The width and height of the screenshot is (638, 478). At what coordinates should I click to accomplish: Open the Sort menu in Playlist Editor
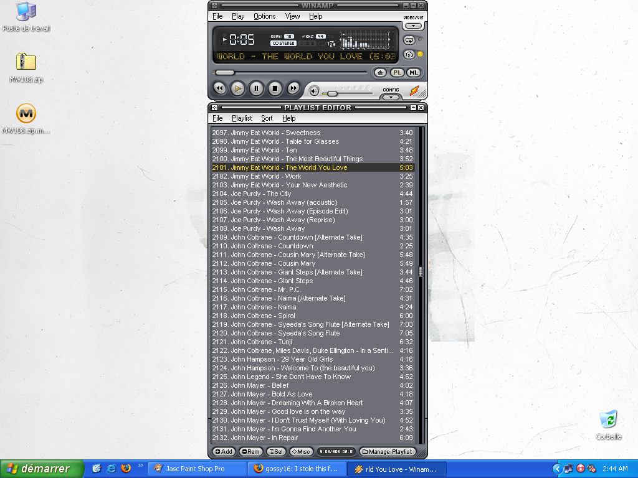tap(267, 118)
